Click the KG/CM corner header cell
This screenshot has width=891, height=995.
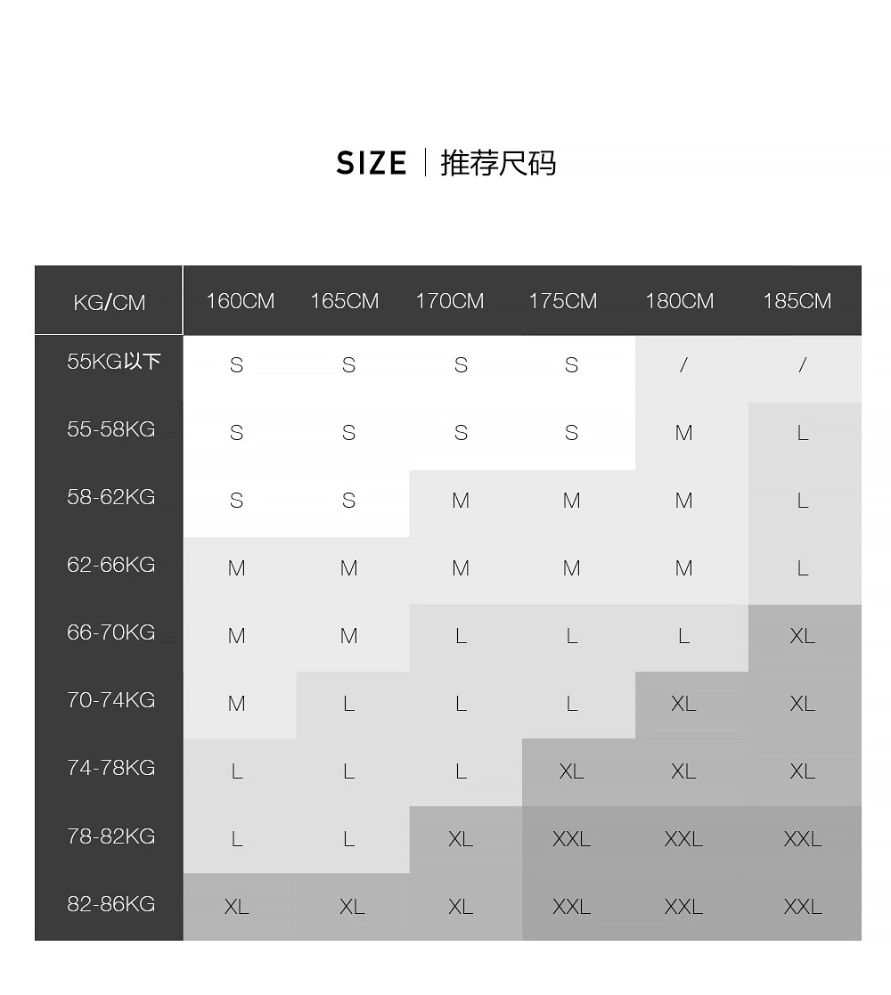[109, 302]
